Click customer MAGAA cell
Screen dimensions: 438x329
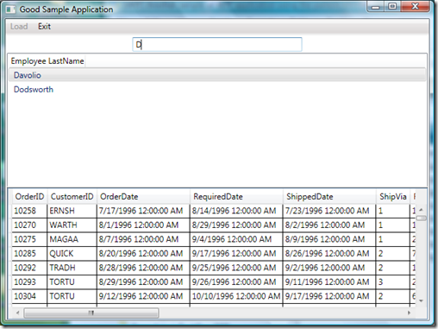coord(72,239)
